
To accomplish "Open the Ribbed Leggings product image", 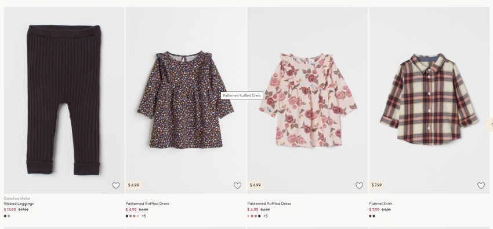I will point(64,100).
